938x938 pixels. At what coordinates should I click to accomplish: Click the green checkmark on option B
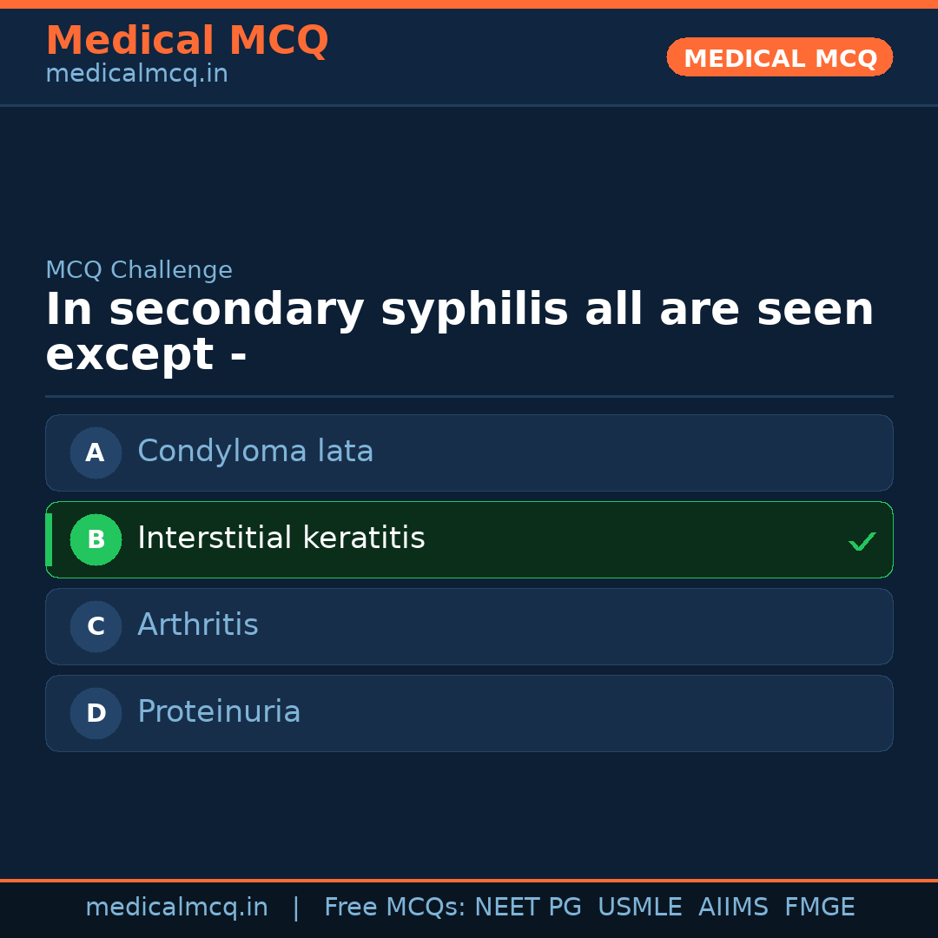(x=862, y=542)
